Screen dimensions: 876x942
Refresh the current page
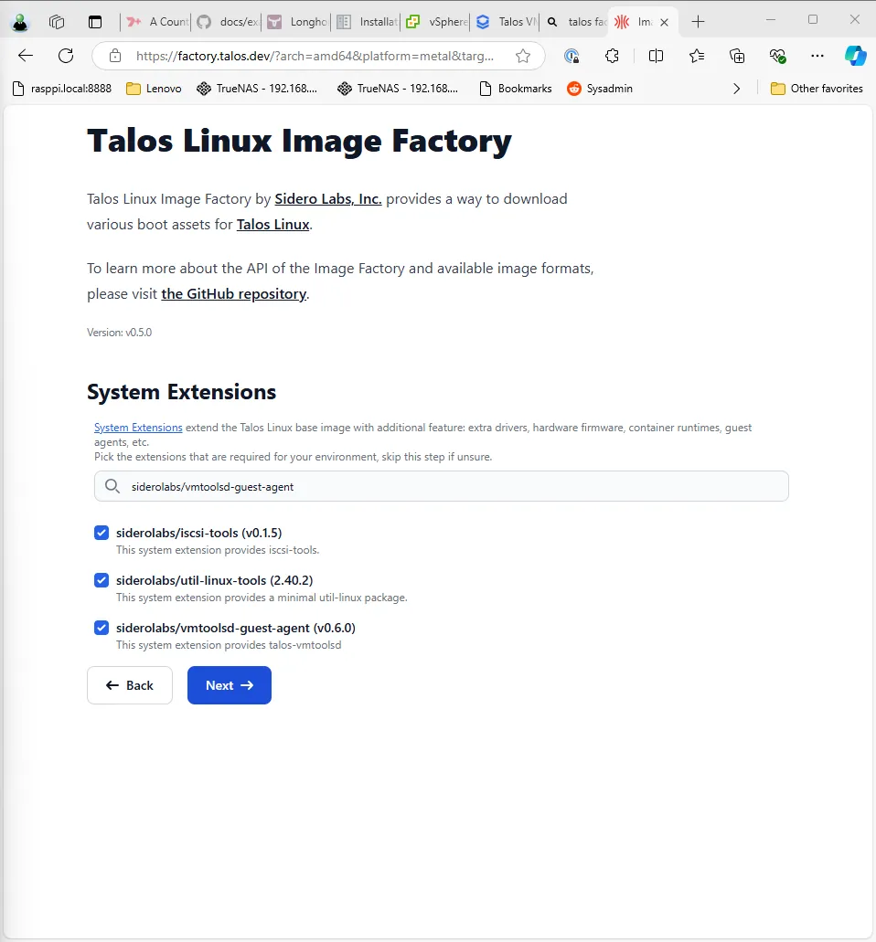66,56
